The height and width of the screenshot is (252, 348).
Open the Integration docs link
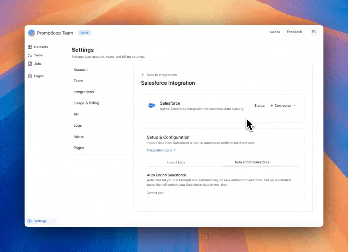pos(159,150)
